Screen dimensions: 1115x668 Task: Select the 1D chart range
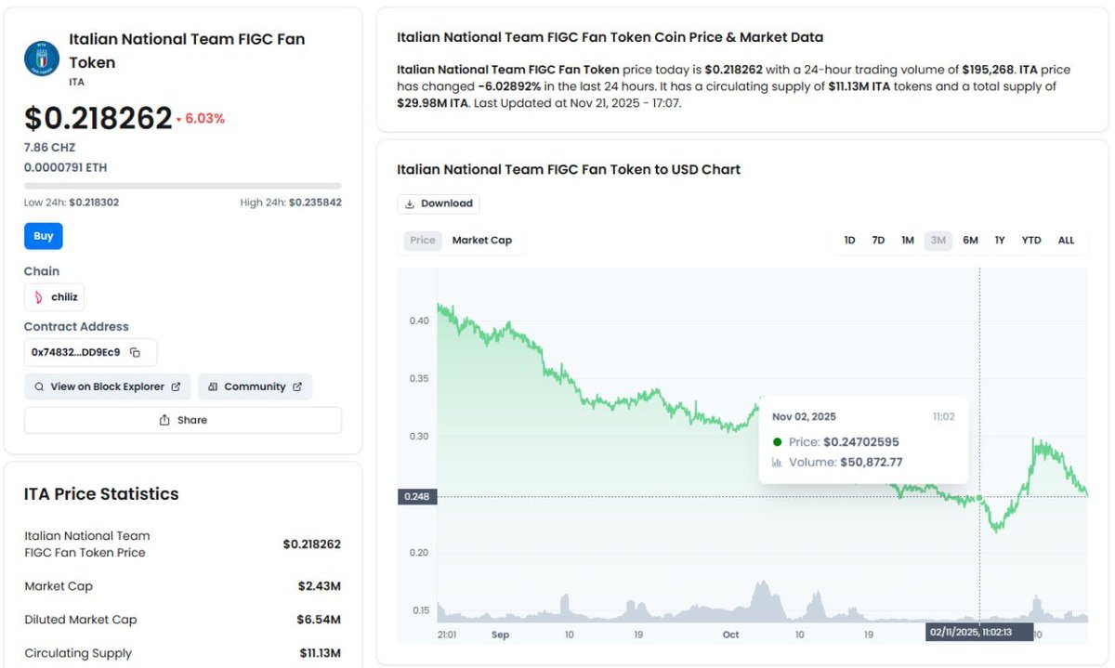pyautogui.click(x=849, y=241)
